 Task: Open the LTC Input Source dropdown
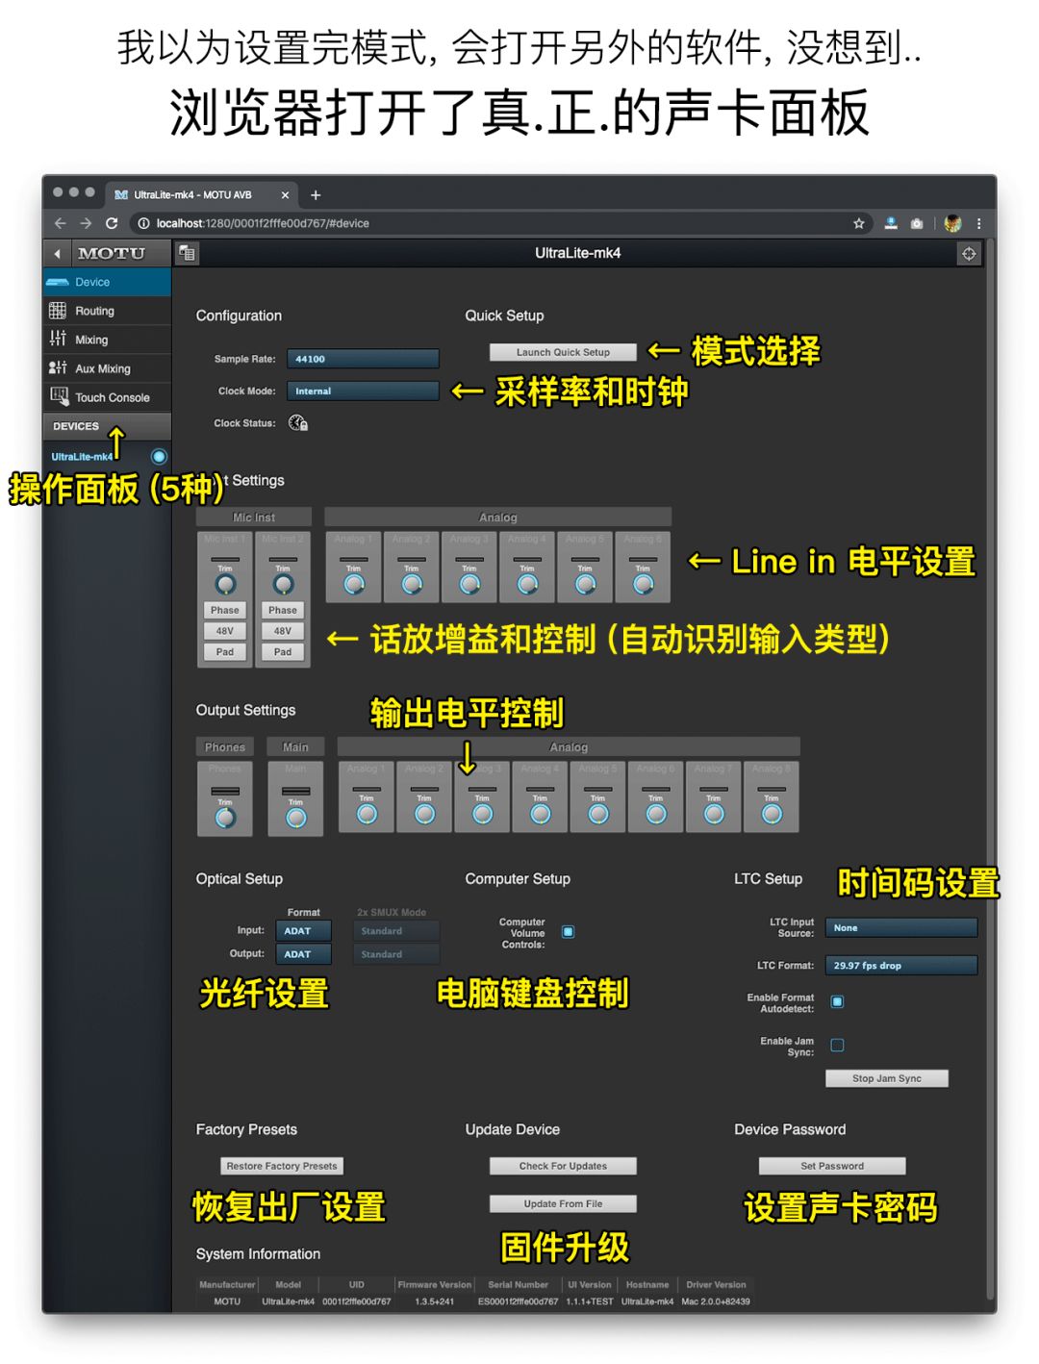tap(901, 928)
